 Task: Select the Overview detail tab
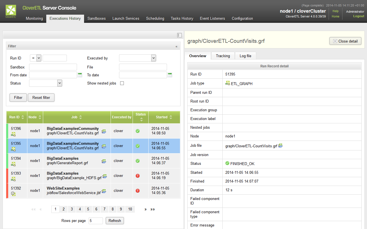pos(198,56)
